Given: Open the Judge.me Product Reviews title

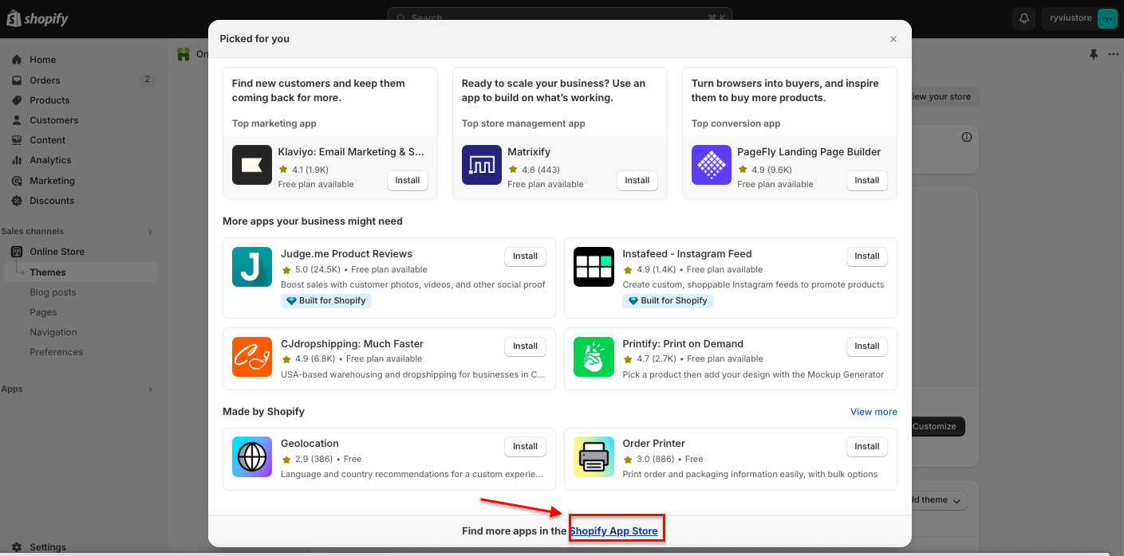Looking at the screenshot, I should coord(346,254).
